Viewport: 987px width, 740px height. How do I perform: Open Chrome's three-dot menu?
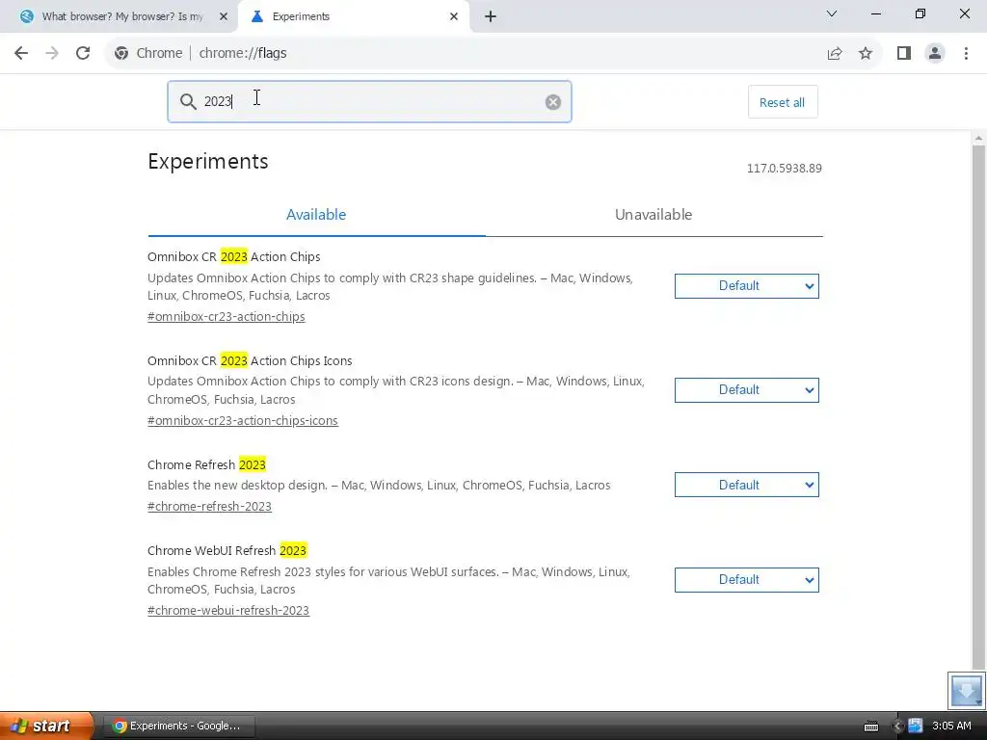point(966,54)
